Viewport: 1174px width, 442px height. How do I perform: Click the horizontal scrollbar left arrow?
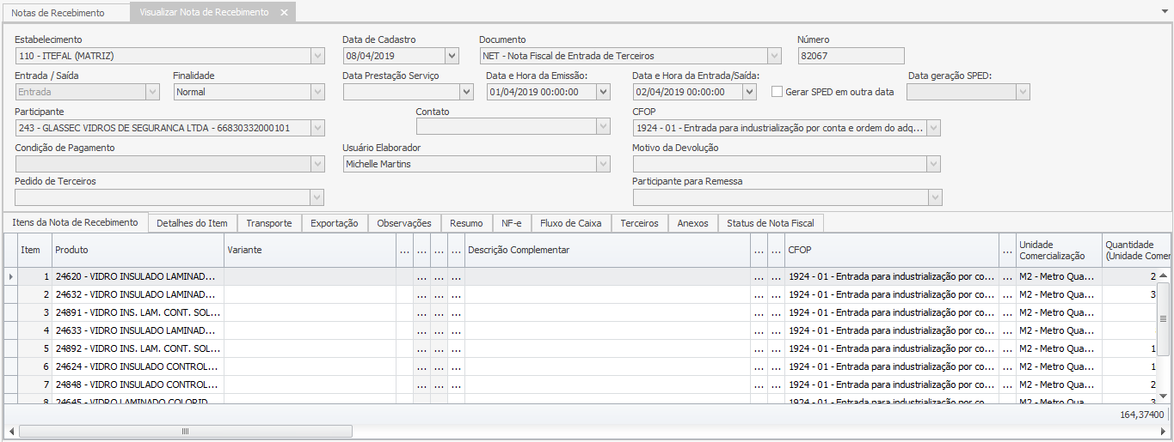[x=11, y=431]
